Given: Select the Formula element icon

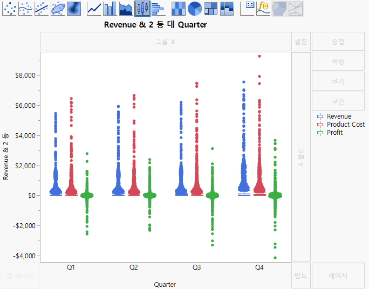Looking at the screenshot, I should point(263,9).
